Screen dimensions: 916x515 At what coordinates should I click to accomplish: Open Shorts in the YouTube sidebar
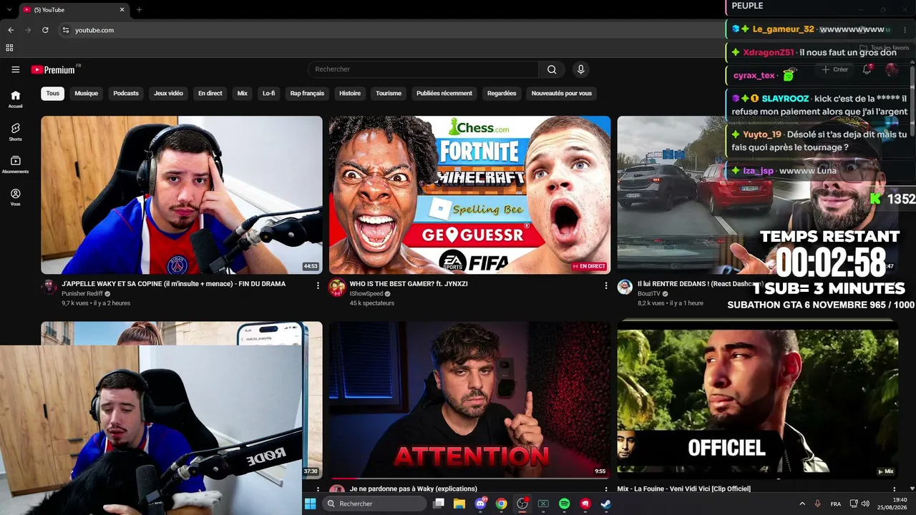(15, 132)
